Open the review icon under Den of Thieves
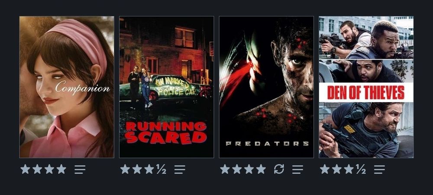433x195 pixels. point(379,169)
